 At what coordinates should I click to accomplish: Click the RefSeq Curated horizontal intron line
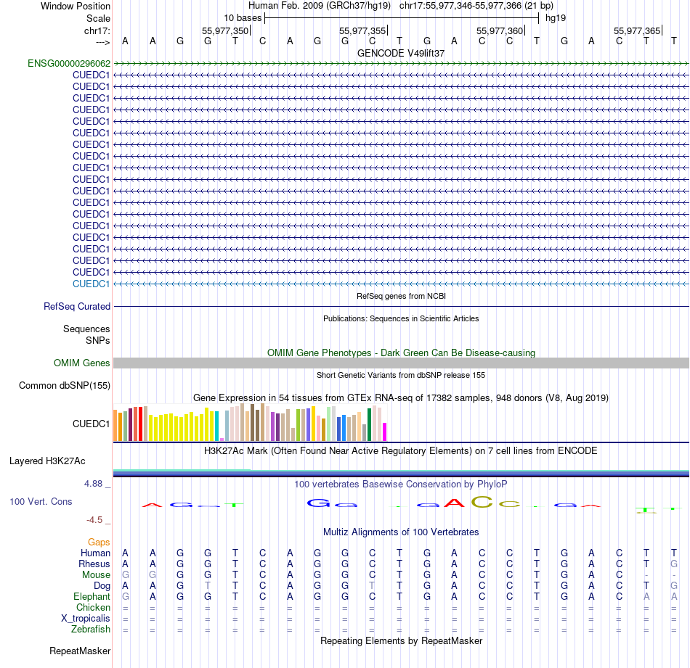[401, 306]
